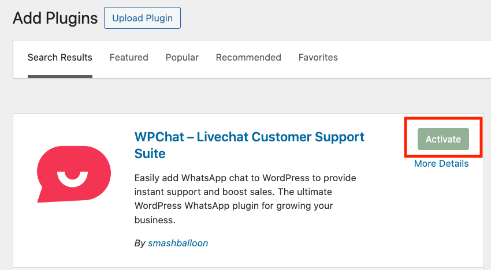Click the WPChat speech bubble logo

click(x=73, y=173)
